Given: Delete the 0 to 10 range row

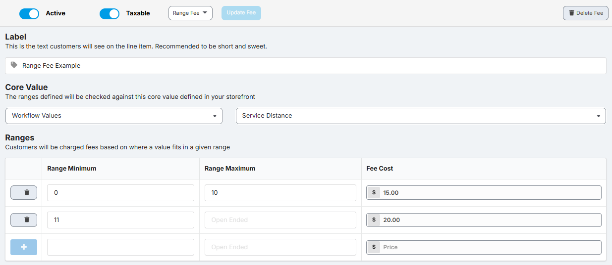Looking at the screenshot, I should tap(24, 193).
